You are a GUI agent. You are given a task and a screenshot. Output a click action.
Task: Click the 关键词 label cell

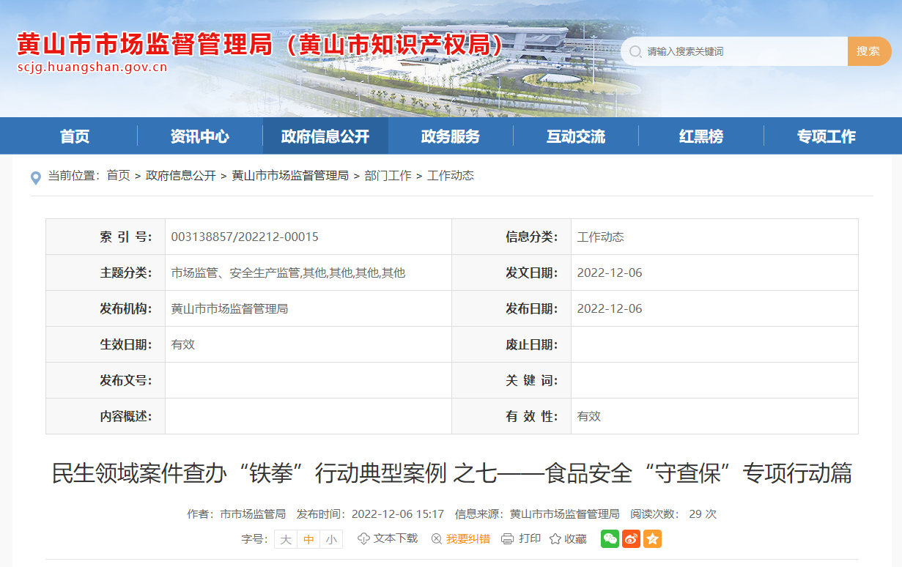point(511,381)
